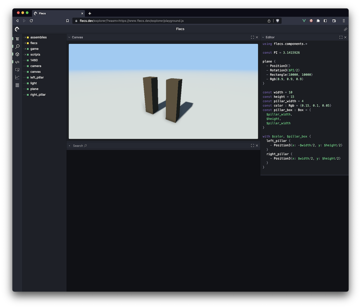Select the canvas inspector icon in sidebar
This screenshot has height=308, width=361.
pyautogui.click(x=17, y=69)
